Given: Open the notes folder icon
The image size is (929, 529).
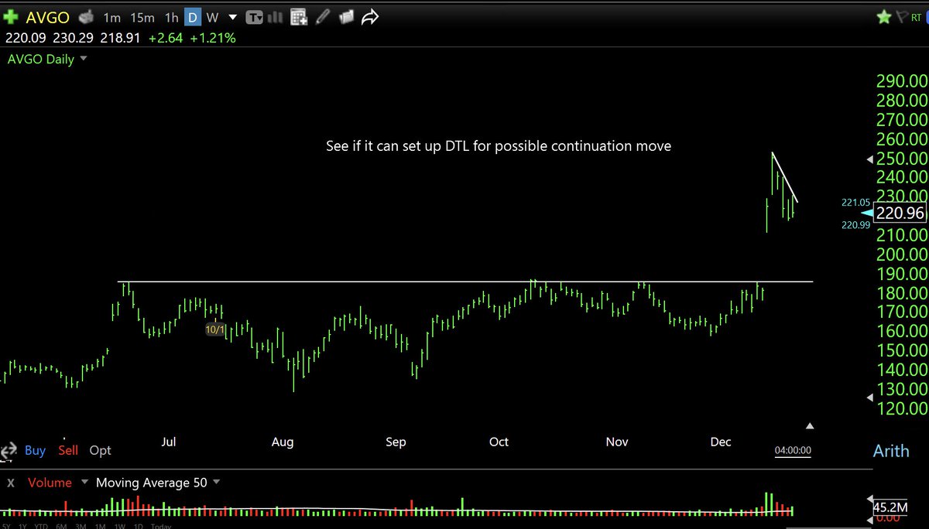Looking at the screenshot, I should pyautogui.click(x=347, y=17).
